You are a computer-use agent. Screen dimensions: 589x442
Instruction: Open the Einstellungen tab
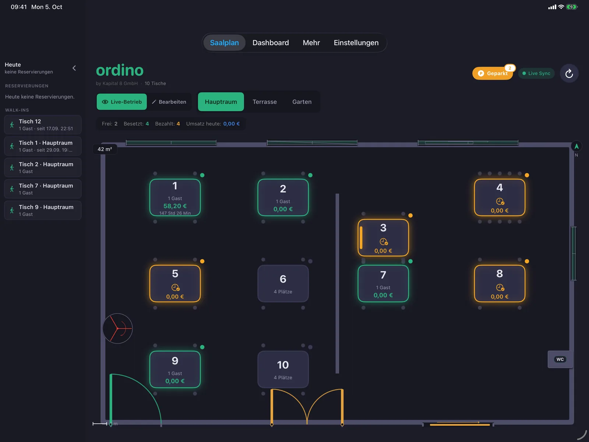[356, 43]
